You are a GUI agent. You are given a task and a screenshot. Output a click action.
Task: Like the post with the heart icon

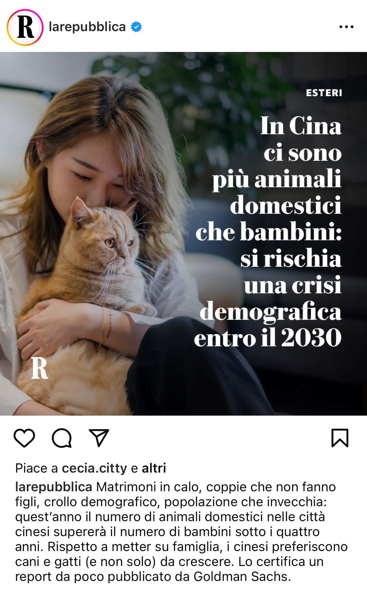[x=24, y=438]
